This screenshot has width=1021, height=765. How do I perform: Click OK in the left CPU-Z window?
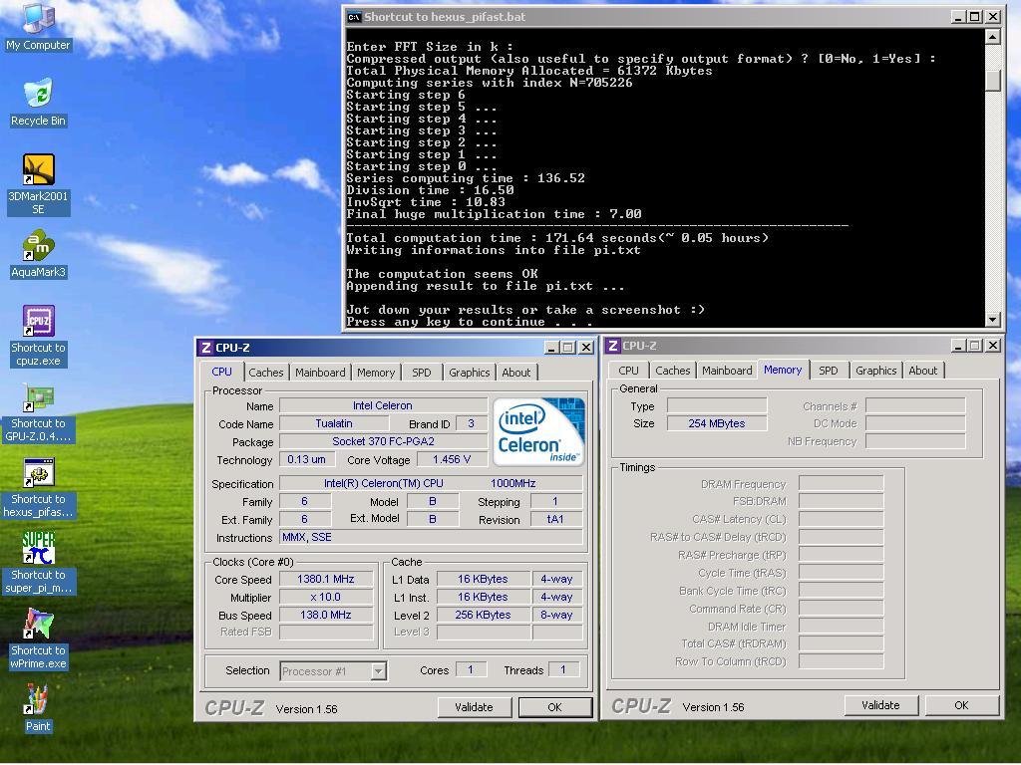[554, 707]
